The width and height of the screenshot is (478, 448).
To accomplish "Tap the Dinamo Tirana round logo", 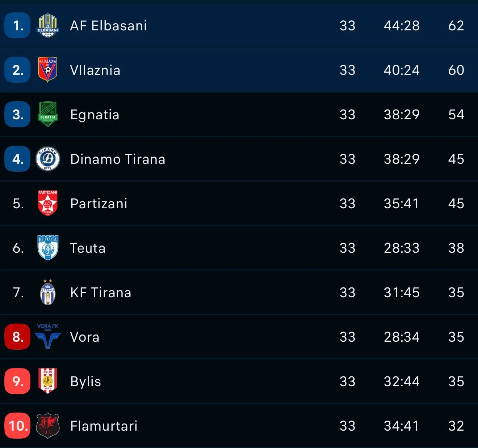I will [48, 159].
